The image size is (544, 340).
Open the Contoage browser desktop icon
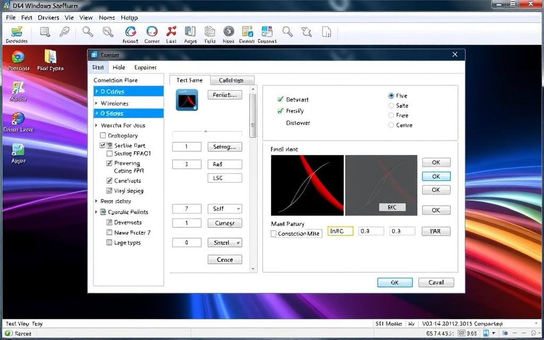(x=18, y=57)
